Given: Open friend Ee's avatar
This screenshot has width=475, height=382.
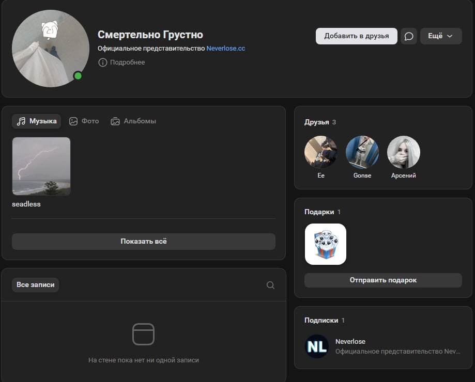Looking at the screenshot, I should point(320,152).
